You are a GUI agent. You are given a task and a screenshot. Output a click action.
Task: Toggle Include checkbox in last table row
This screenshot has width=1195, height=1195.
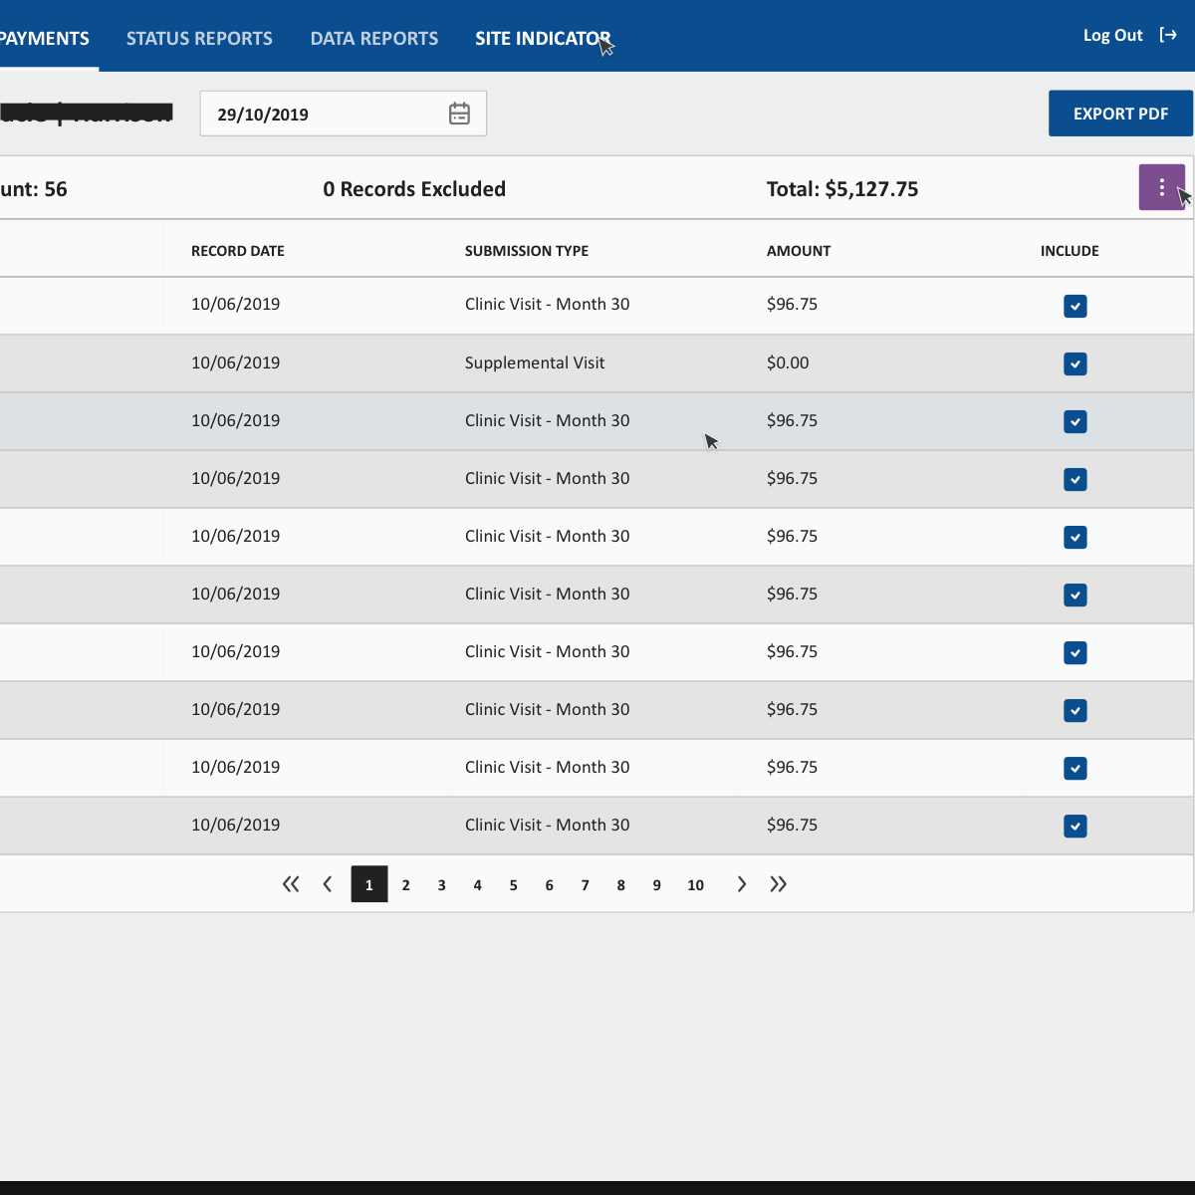[x=1075, y=826]
